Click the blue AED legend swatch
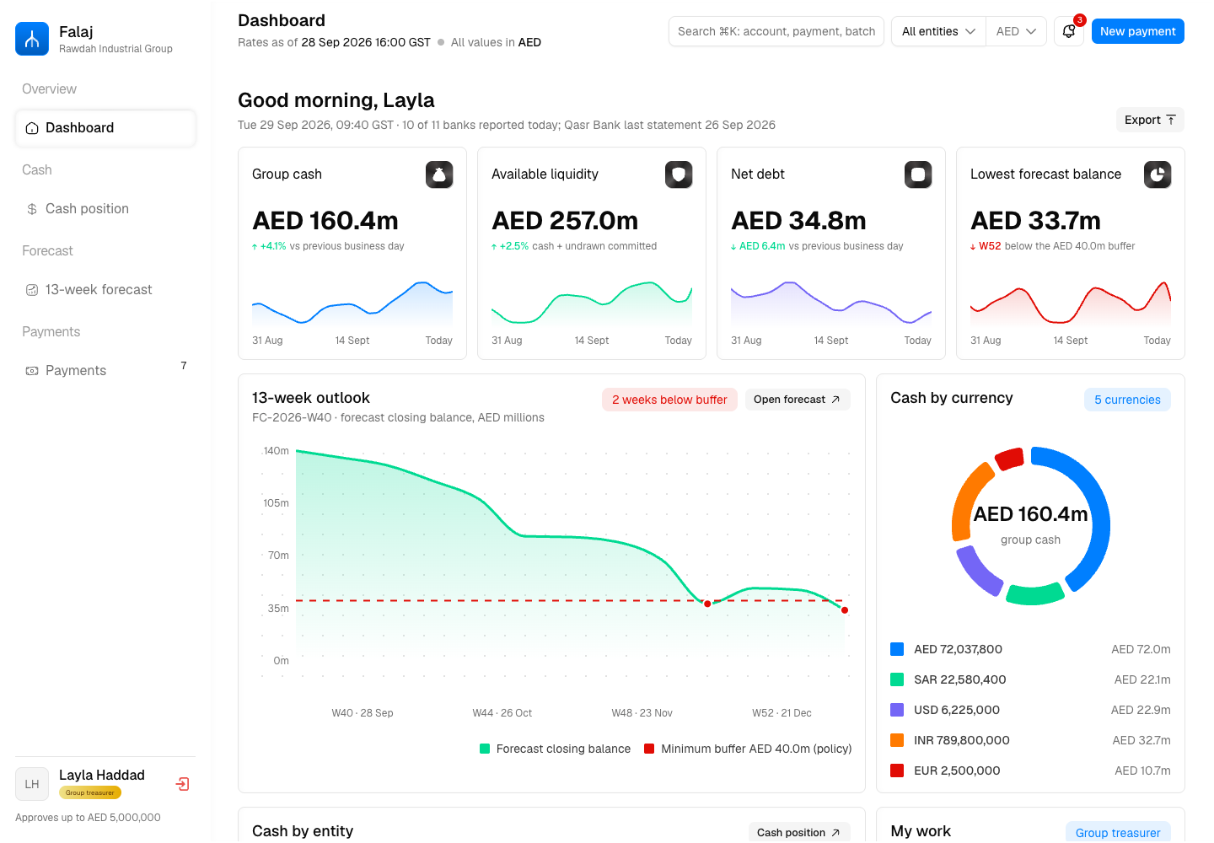 coord(897,649)
